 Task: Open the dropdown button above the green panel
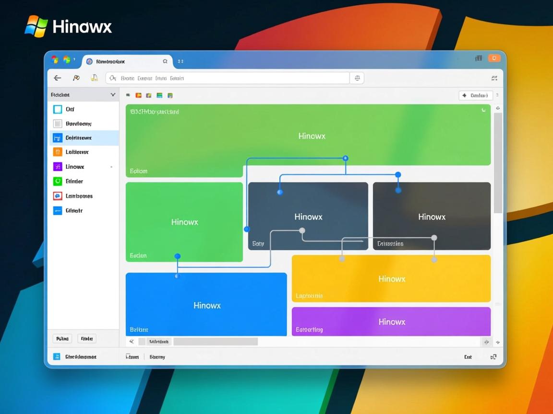(x=475, y=95)
